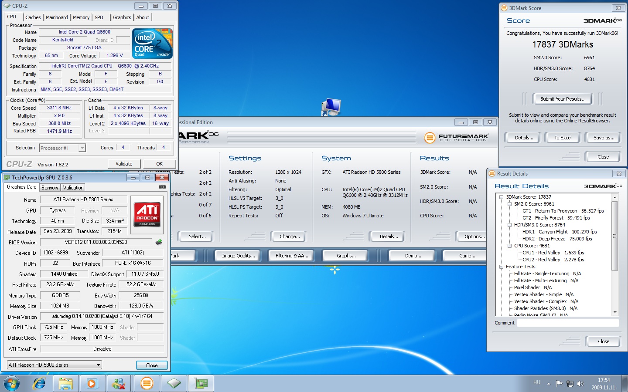Click the CPU-Z title bar icon

pos(7,6)
